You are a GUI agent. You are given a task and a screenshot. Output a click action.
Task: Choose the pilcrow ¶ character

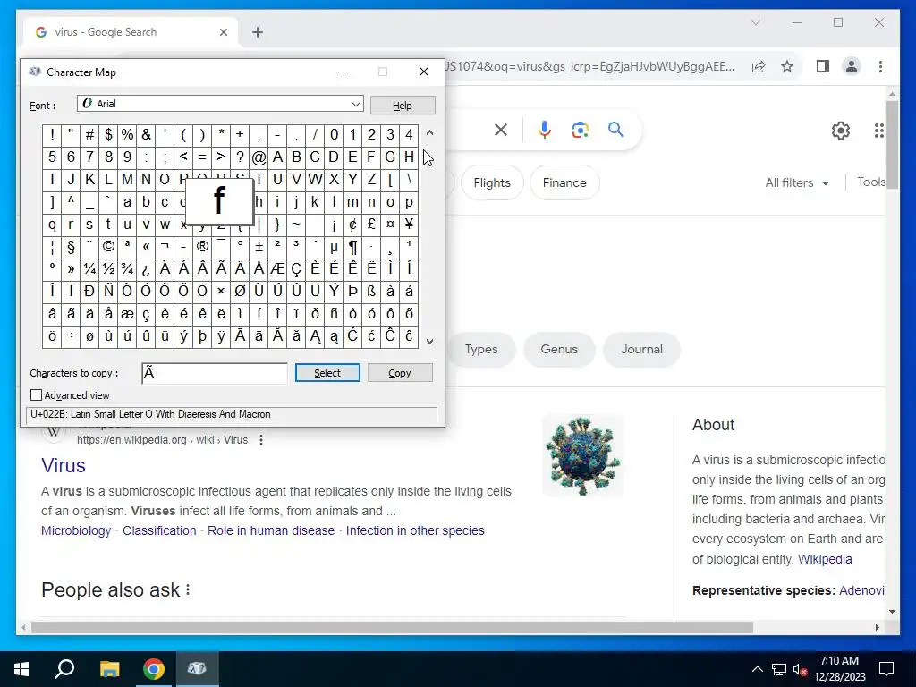pyautogui.click(x=352, y=247)
